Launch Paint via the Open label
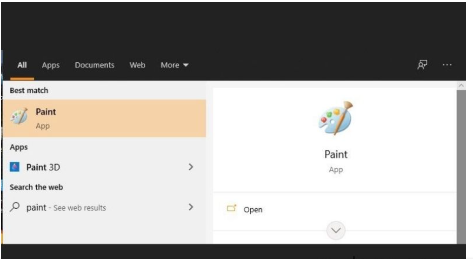 253,210
